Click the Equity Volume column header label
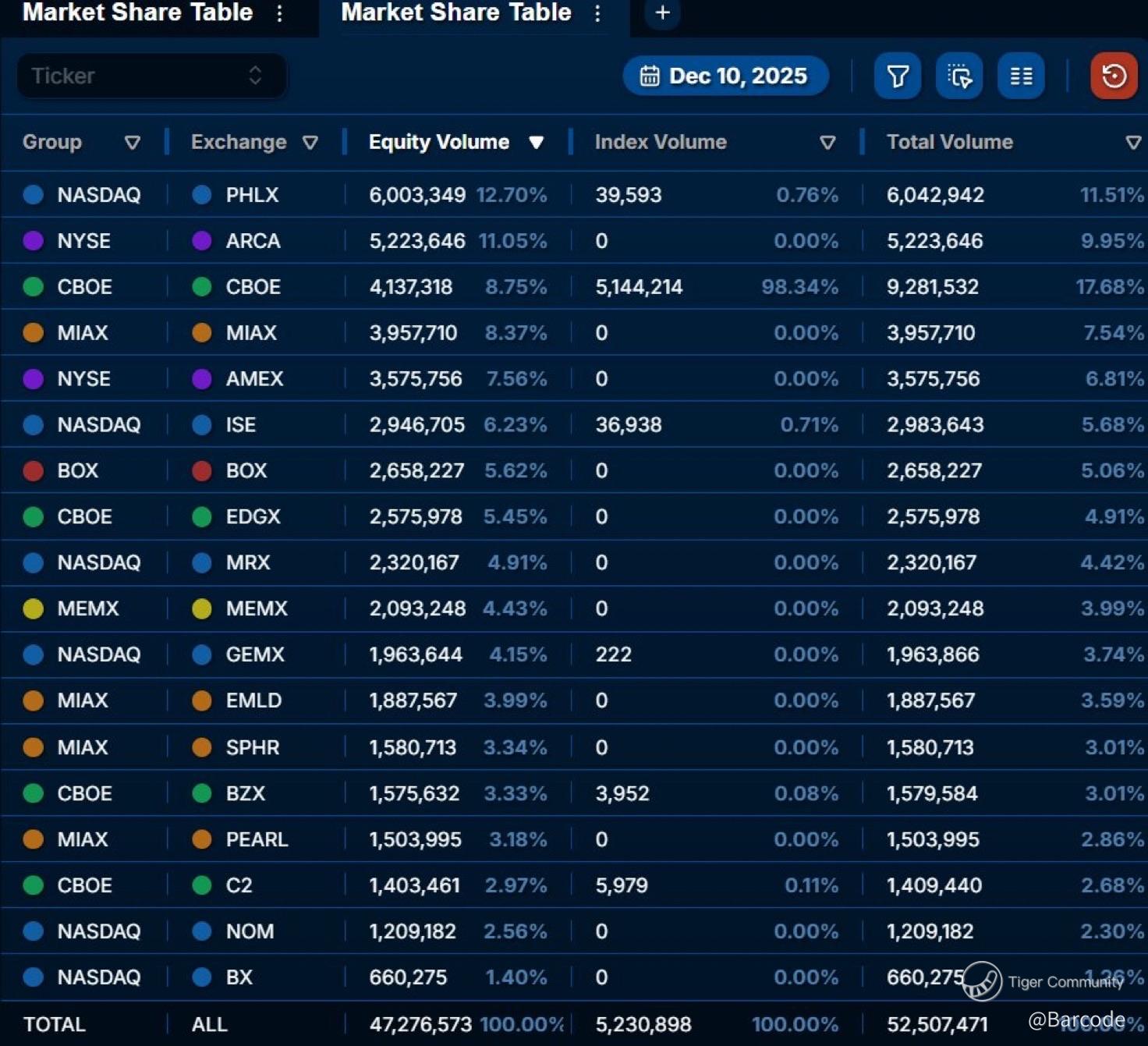 pos(439,142)
